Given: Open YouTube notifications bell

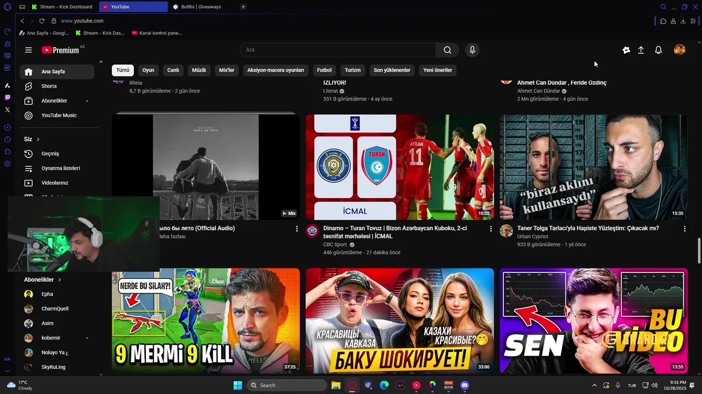Looking at the screenshot, I should click(659, 50).
